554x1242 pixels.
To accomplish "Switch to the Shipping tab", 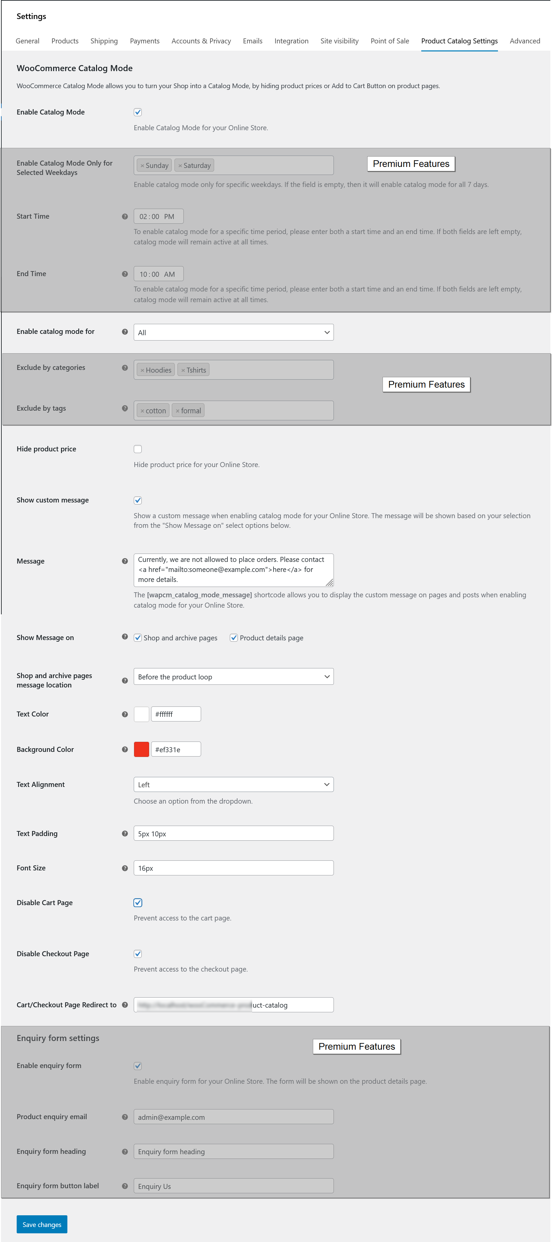I will point(104,41).
